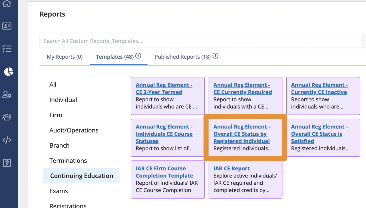Open the IAR CE Report link

pyautogui.click(x=232, y=168)
